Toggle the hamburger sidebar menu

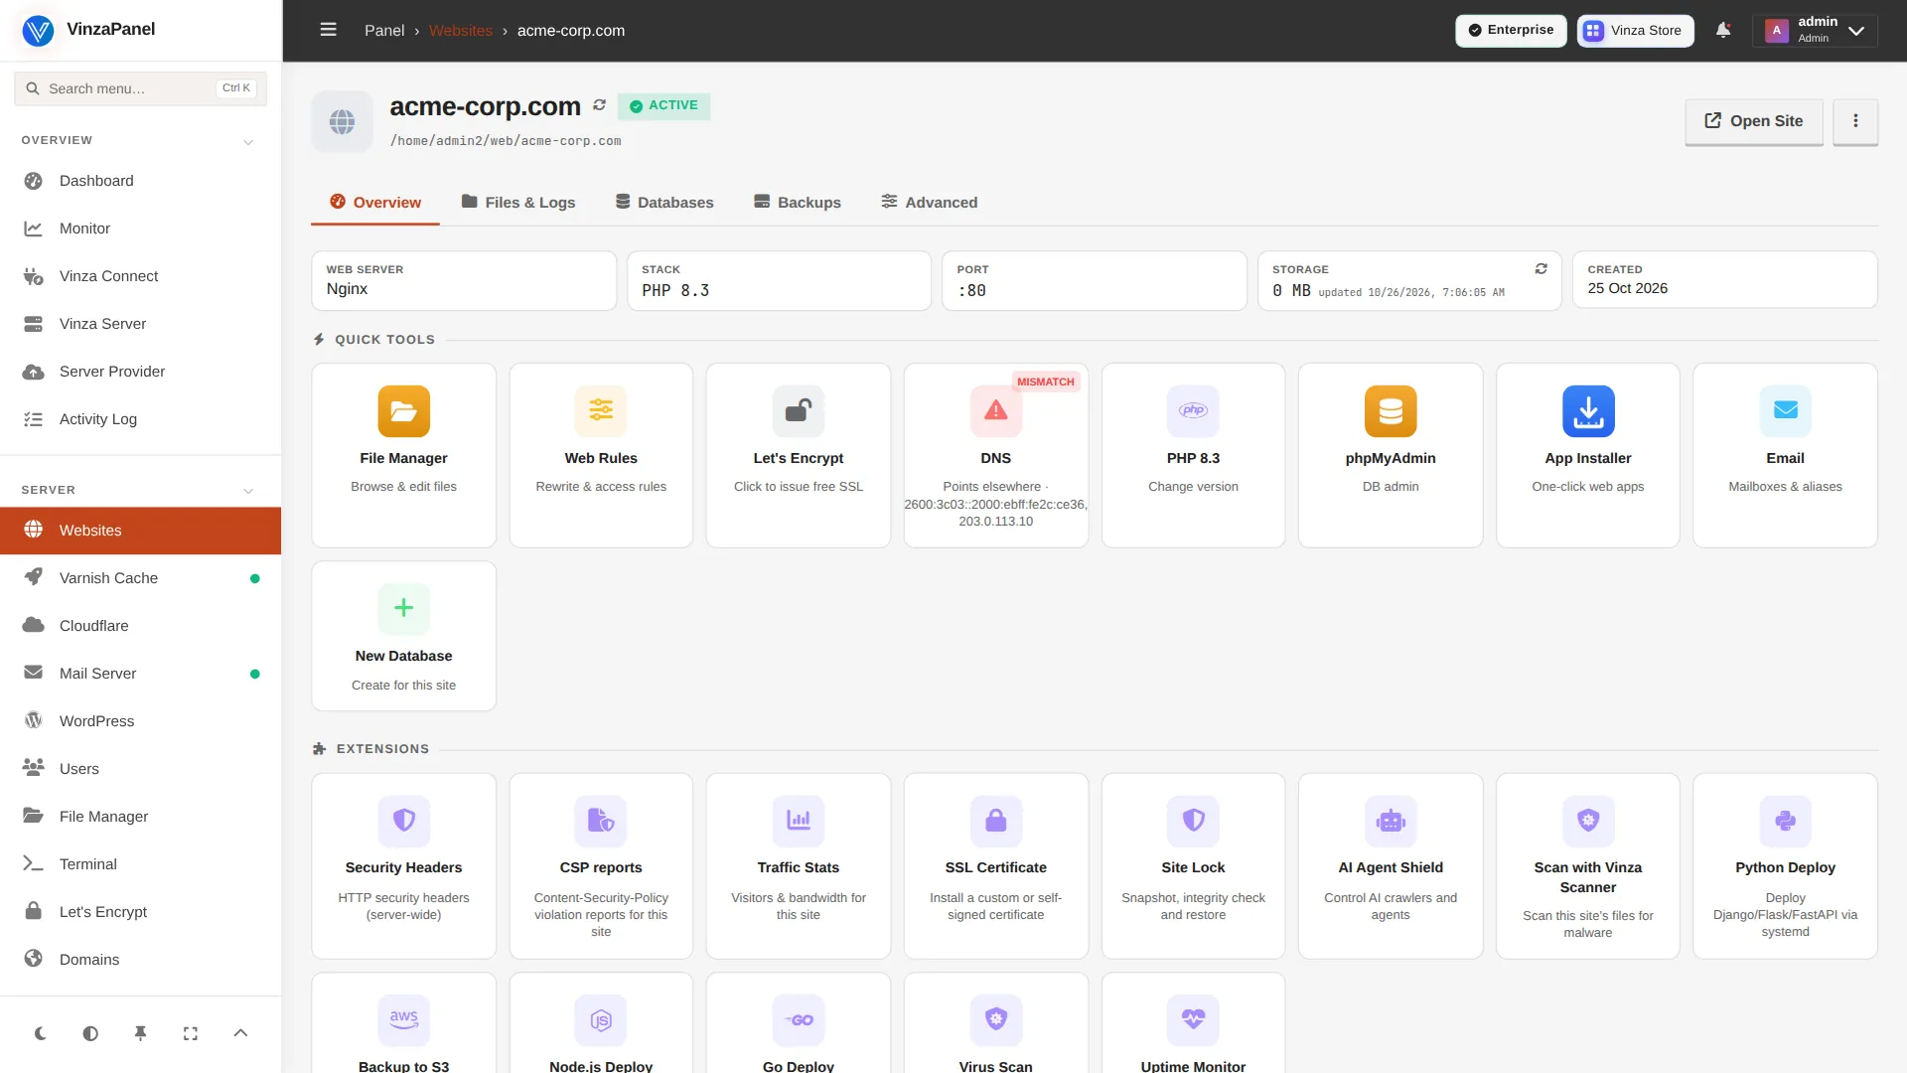pos(328,30)
